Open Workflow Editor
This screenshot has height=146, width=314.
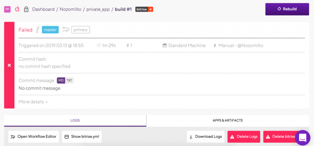(x=34, y=137)
